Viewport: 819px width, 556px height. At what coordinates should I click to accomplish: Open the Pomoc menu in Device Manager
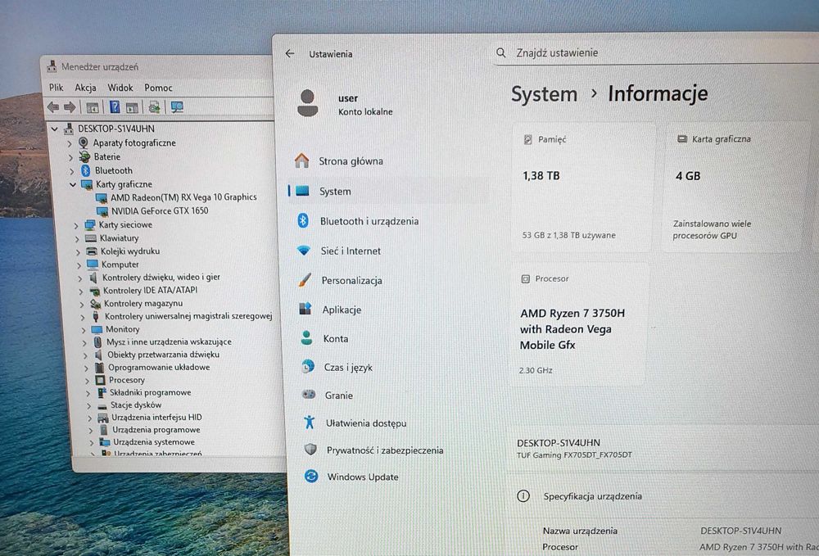[x=158, y=88]
